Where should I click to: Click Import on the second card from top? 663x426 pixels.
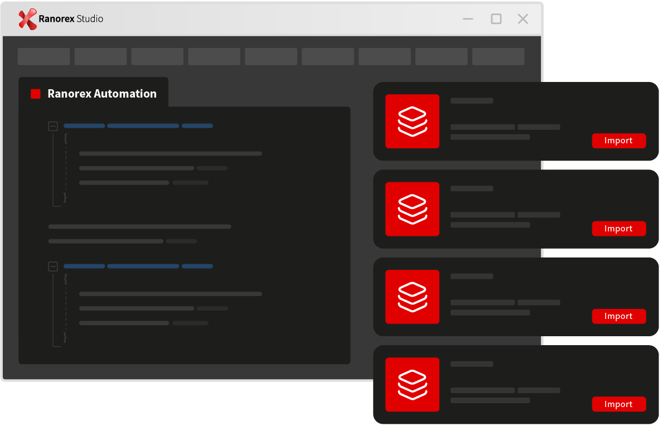point(618,229)
